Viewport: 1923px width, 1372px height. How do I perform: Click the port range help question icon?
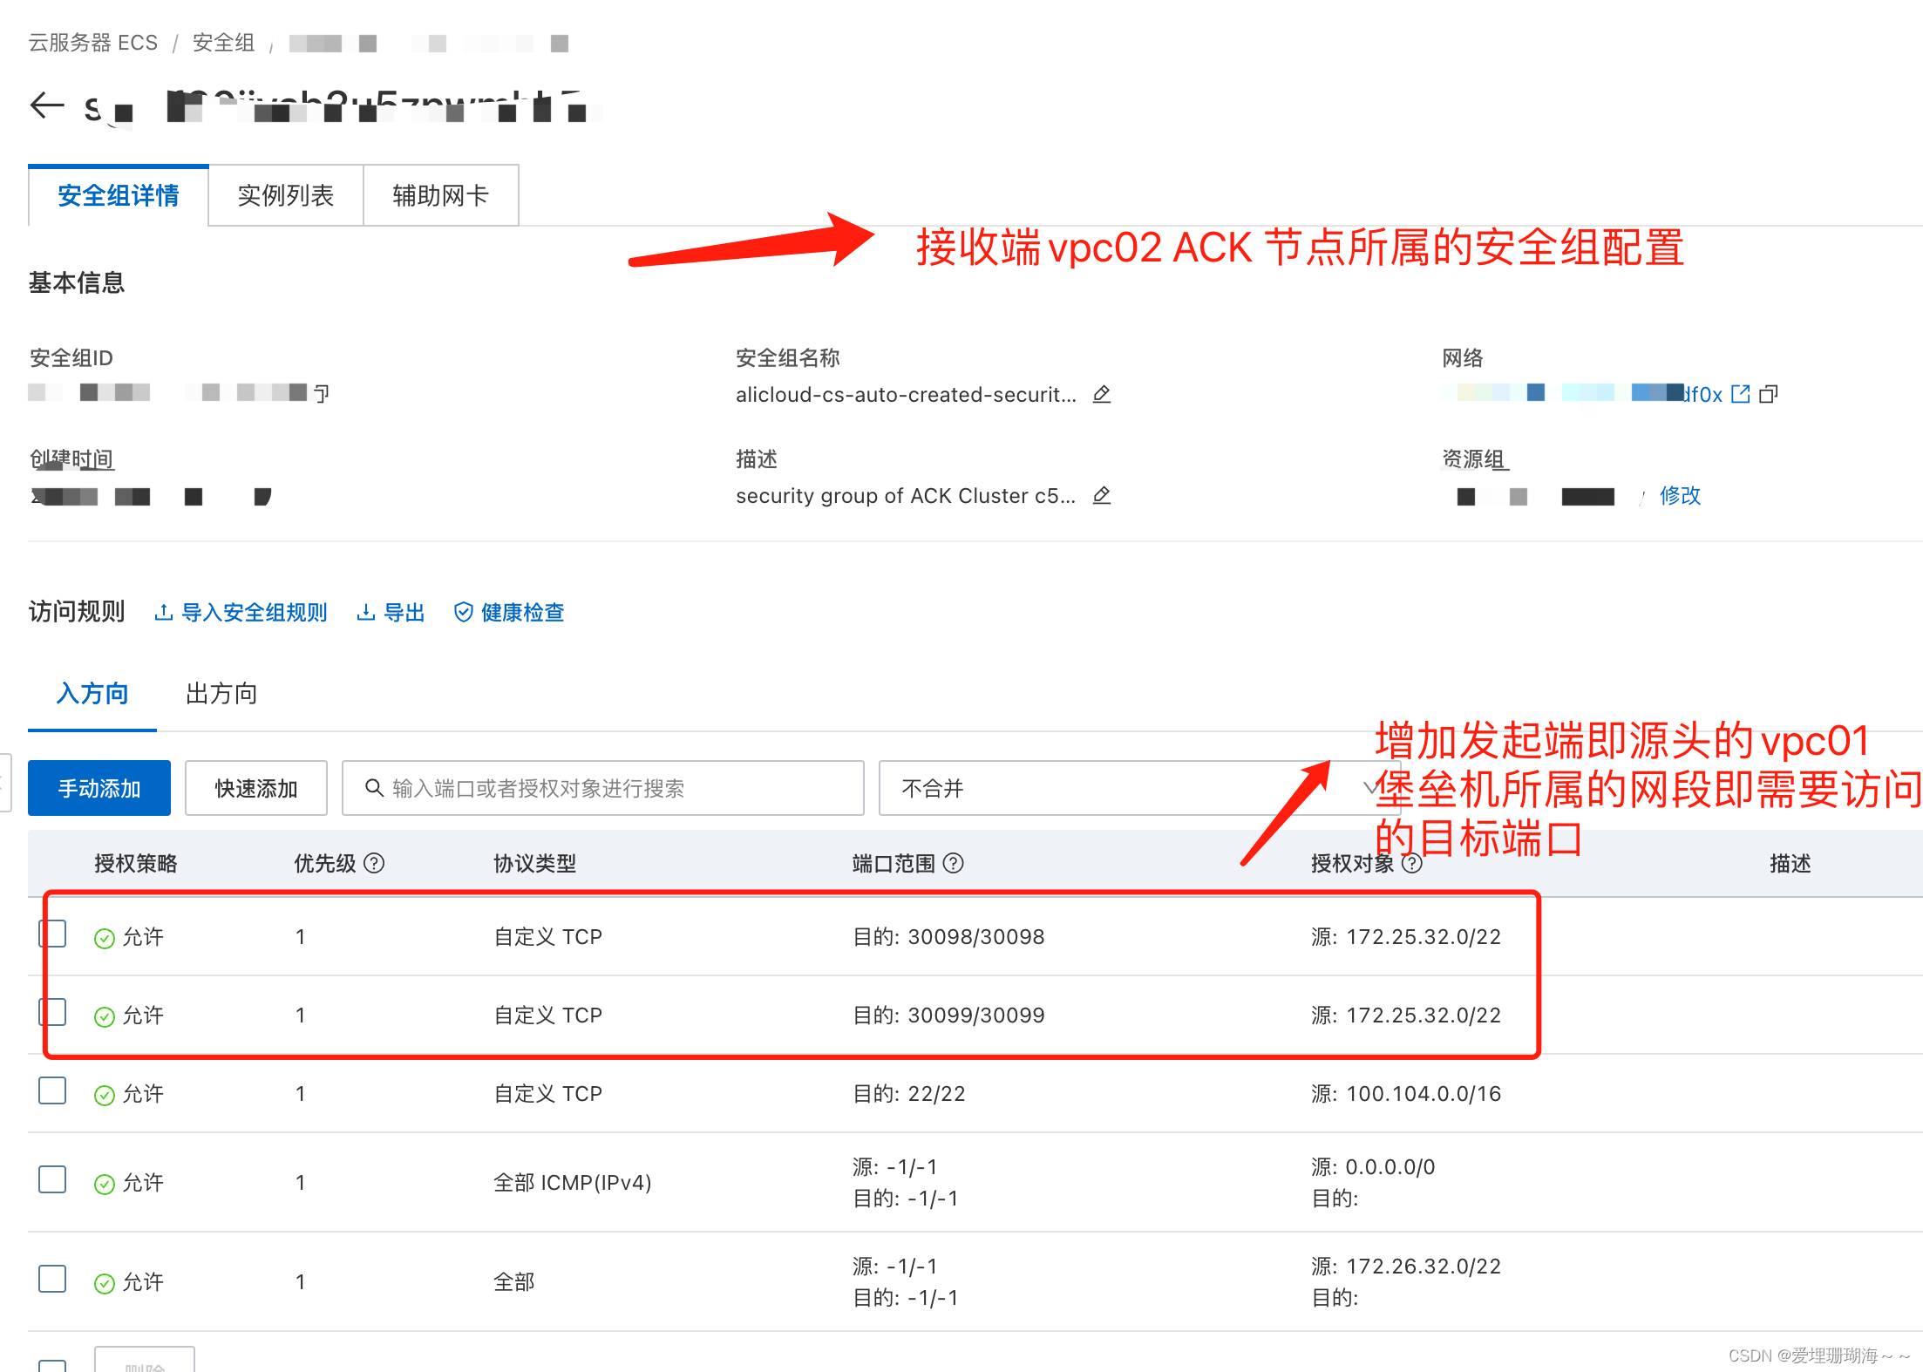954,863
